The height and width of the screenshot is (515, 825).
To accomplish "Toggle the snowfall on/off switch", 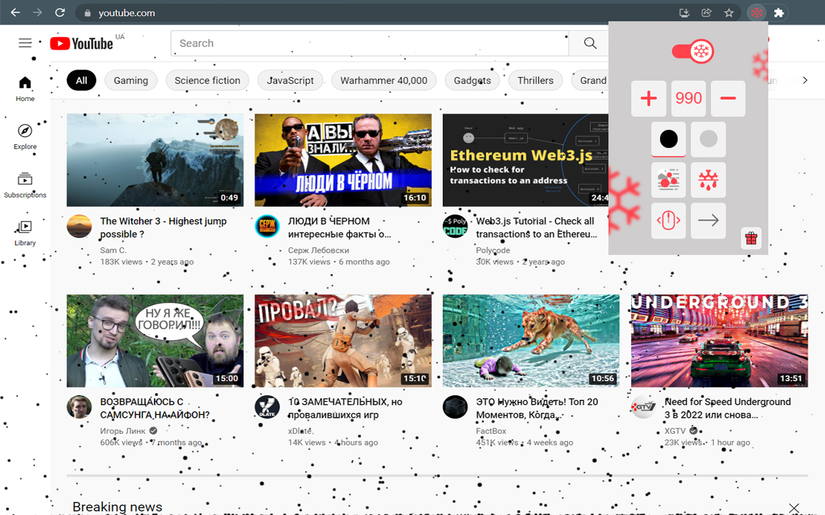I will (x=693, y=51).
